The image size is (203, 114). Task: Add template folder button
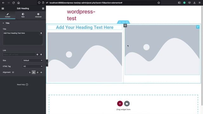(127, 104)
